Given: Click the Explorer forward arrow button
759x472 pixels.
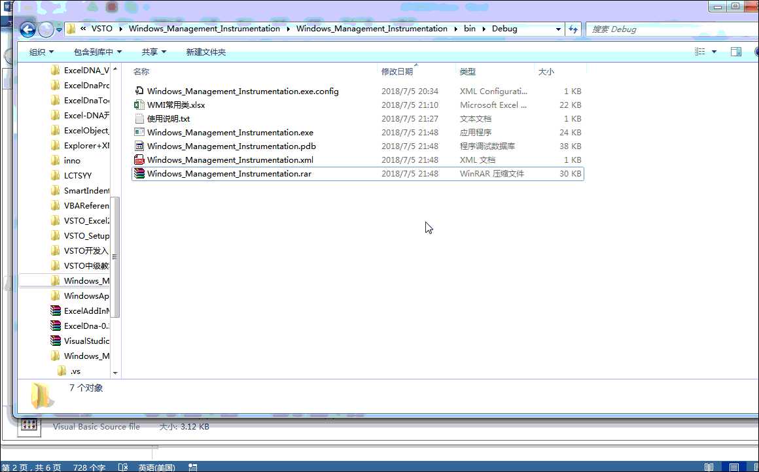Looking at the screenshot, I should [46, 29].
